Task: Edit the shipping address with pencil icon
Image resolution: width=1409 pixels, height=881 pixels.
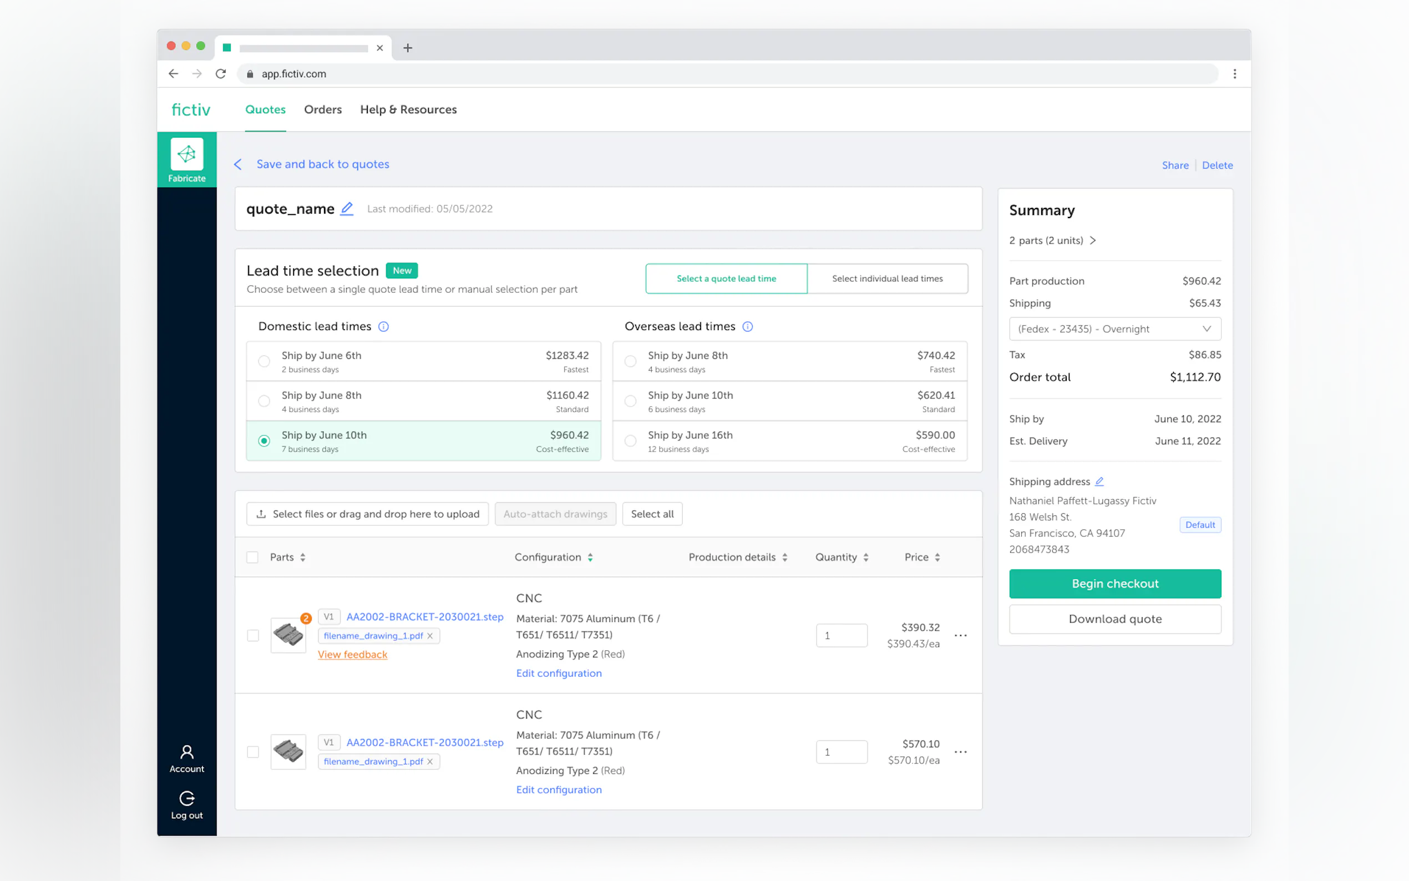Action: (1099, 482)
